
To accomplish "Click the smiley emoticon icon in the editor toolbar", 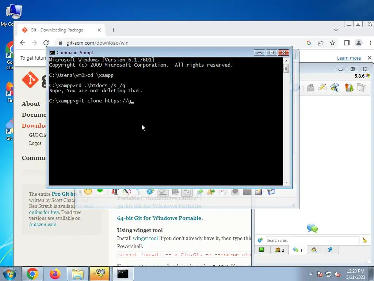I will click(x=88, y=191).
